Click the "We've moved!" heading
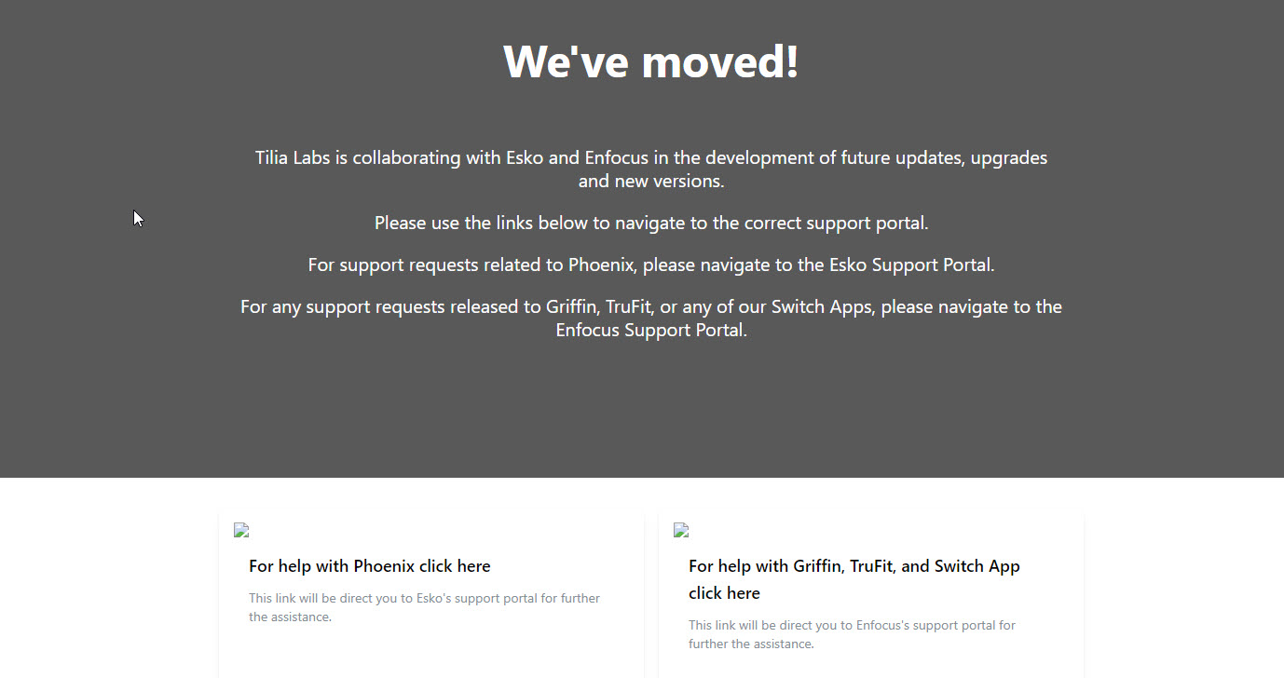The image size is (1284, 678). pyautogui.click(x=650, y=61)
